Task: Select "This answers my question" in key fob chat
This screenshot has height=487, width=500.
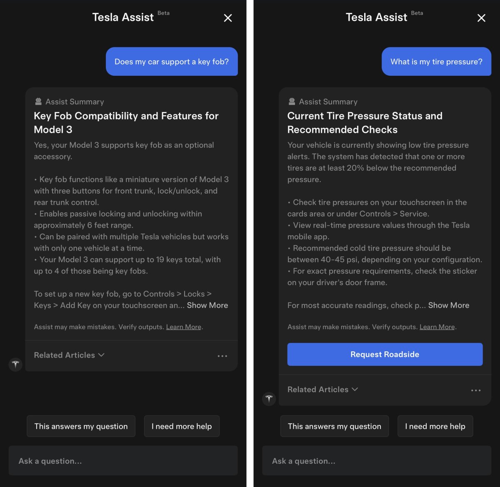Action: point(81,426)
